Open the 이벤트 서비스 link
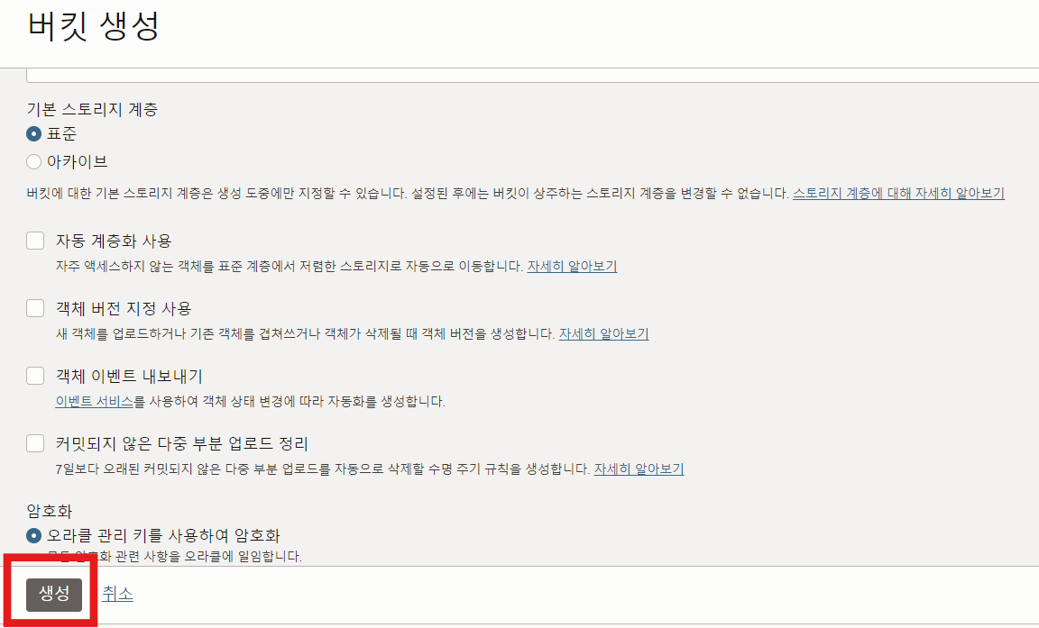Viewport: 1039px width, 628px height. tap(94, 401)
